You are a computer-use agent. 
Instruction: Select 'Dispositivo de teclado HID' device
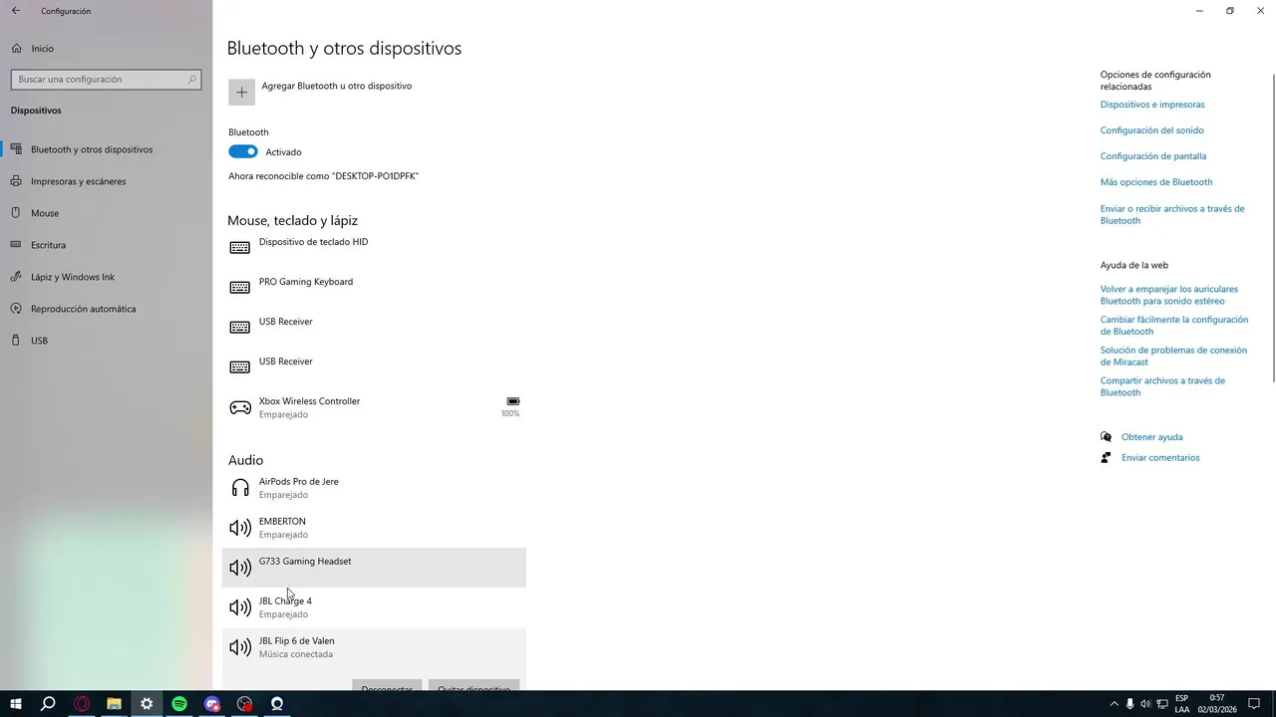[374, 247]
